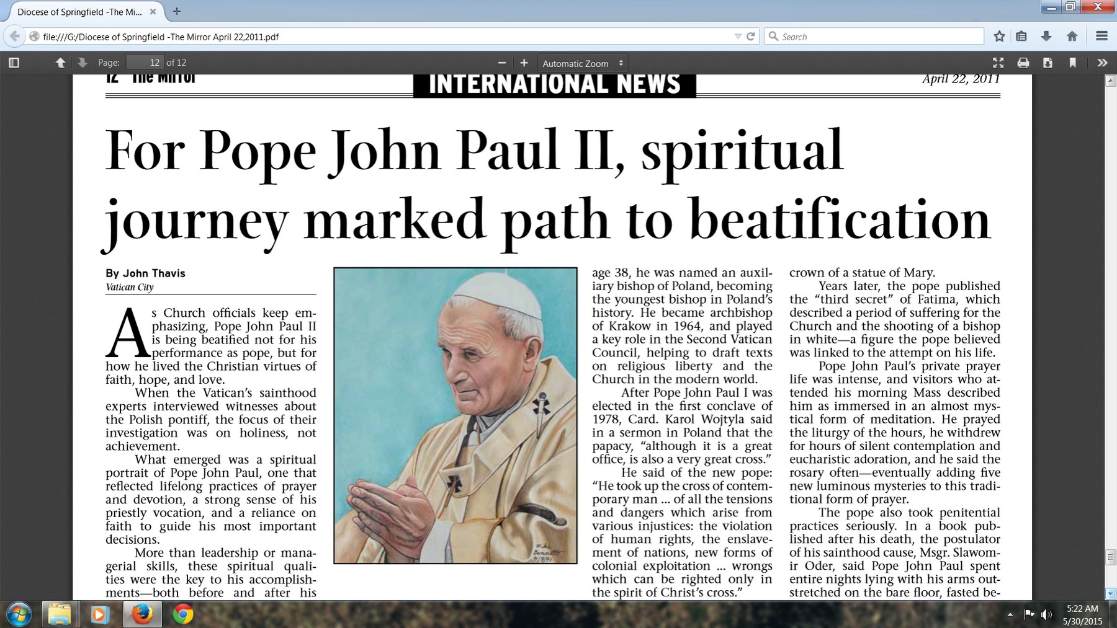
Task: Click the 'INTERNATIONAL NEWS' banner text
Action: tap(555, 84)
